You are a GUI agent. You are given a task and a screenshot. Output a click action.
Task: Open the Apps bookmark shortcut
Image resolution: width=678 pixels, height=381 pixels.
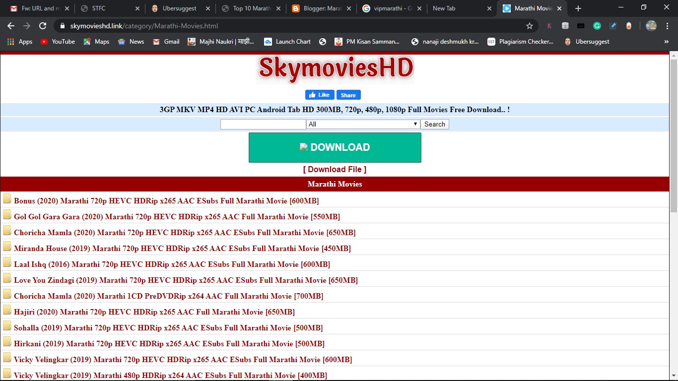click(x=20, y=42)
